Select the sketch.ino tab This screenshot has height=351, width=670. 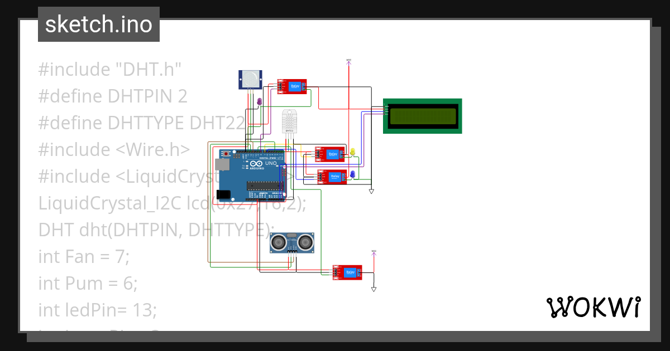[x=98, y=24]
